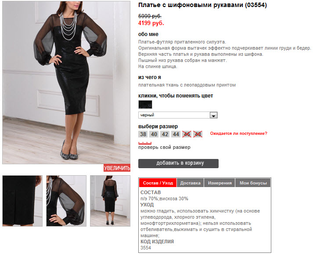Click the crossed-out size 46

187,134
